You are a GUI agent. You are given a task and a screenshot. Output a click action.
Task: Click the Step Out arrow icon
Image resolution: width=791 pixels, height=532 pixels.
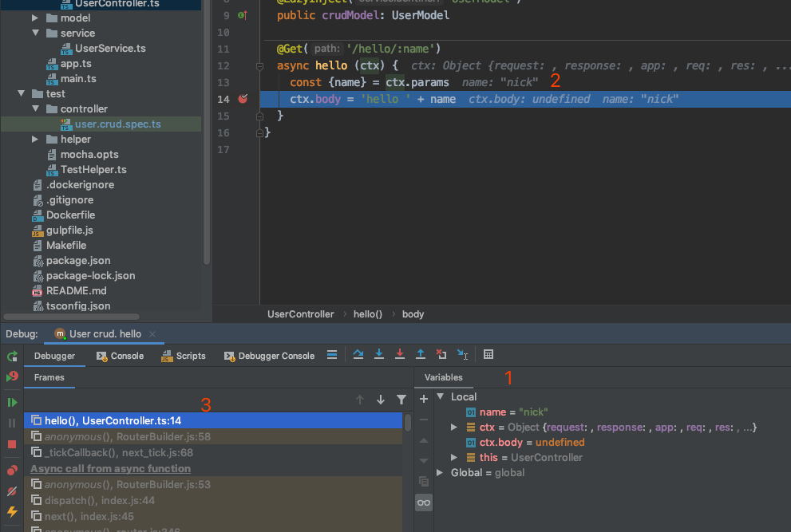(x=421, y=355)
